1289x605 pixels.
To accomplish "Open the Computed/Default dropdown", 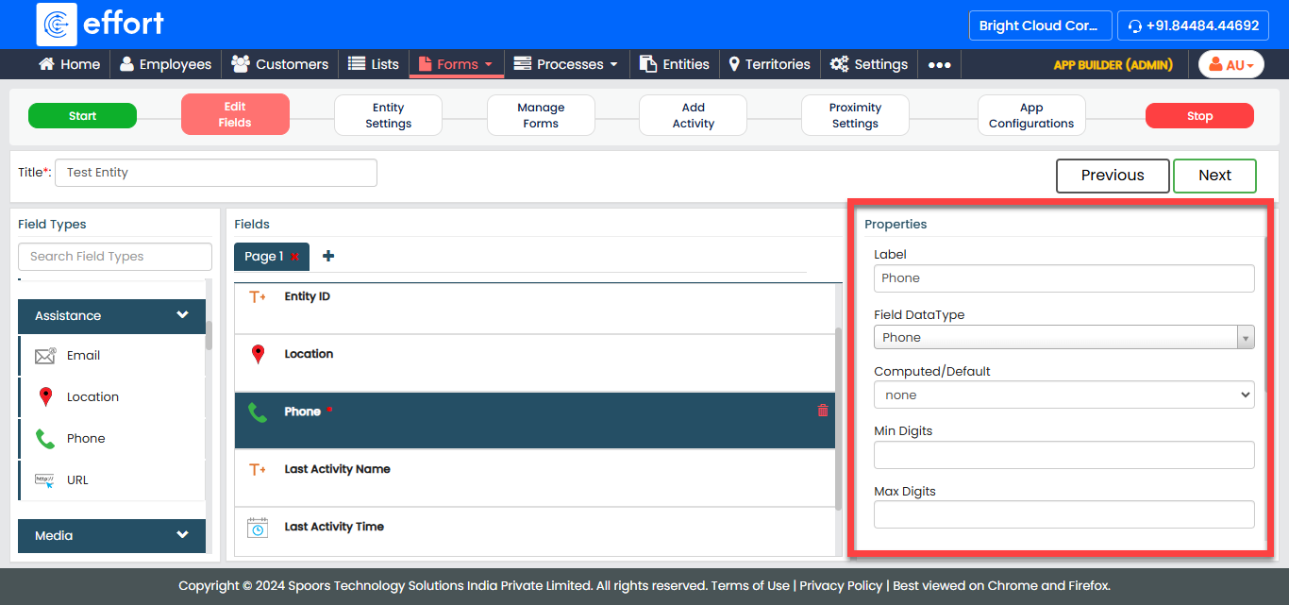I will [x=1063, y=395].
